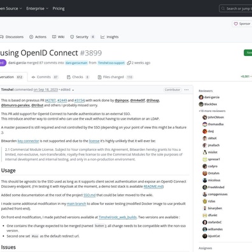The image size is (252, 252).
Task: Click isJustCat reviewer avatar
Action: pyautogui.click(x=205, y=236)
